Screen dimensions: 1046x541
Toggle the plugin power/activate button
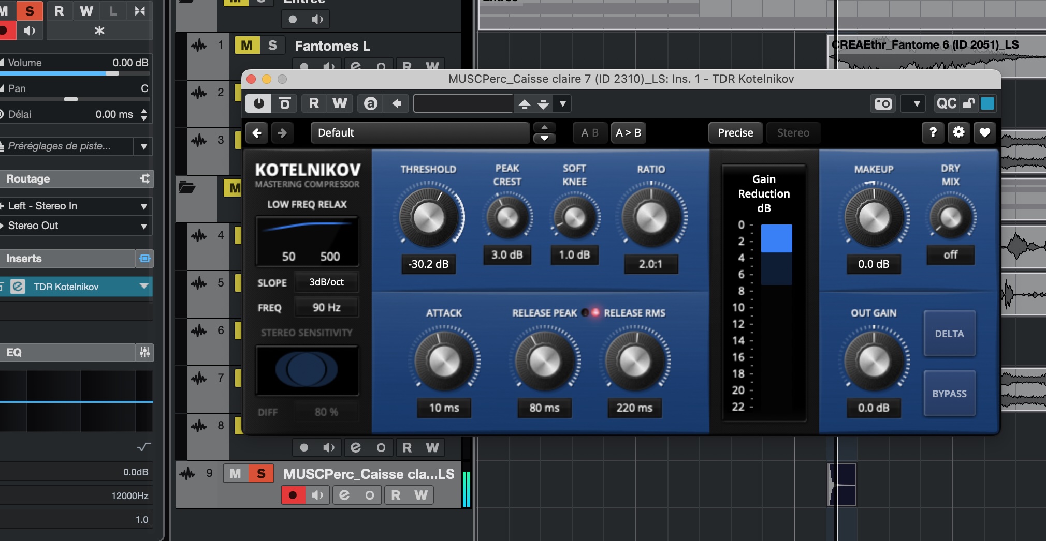pyautogui.click(x=258, y=103)
